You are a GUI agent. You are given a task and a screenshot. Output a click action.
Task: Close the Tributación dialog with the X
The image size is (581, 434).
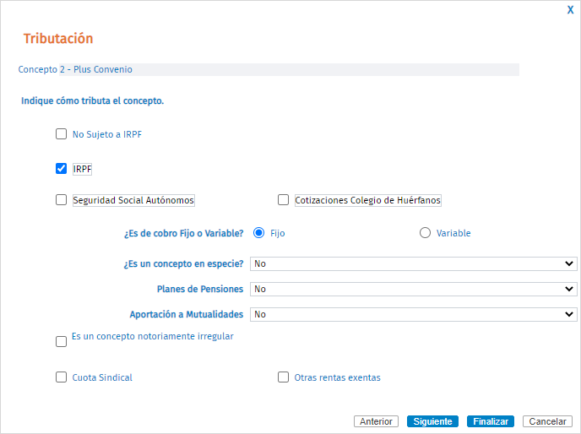(x=570, y=10)
